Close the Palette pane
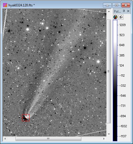This screenshot has width=133, height=144. point(128,11)
